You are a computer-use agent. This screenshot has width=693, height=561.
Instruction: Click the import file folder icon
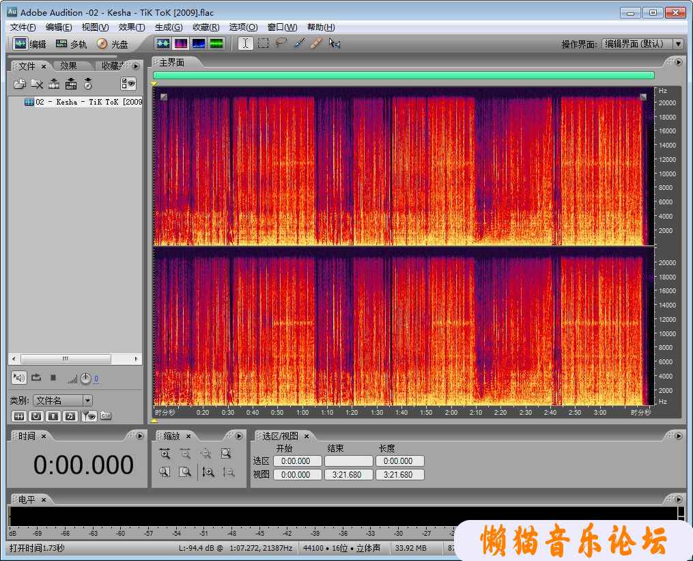tap(20, 83)
